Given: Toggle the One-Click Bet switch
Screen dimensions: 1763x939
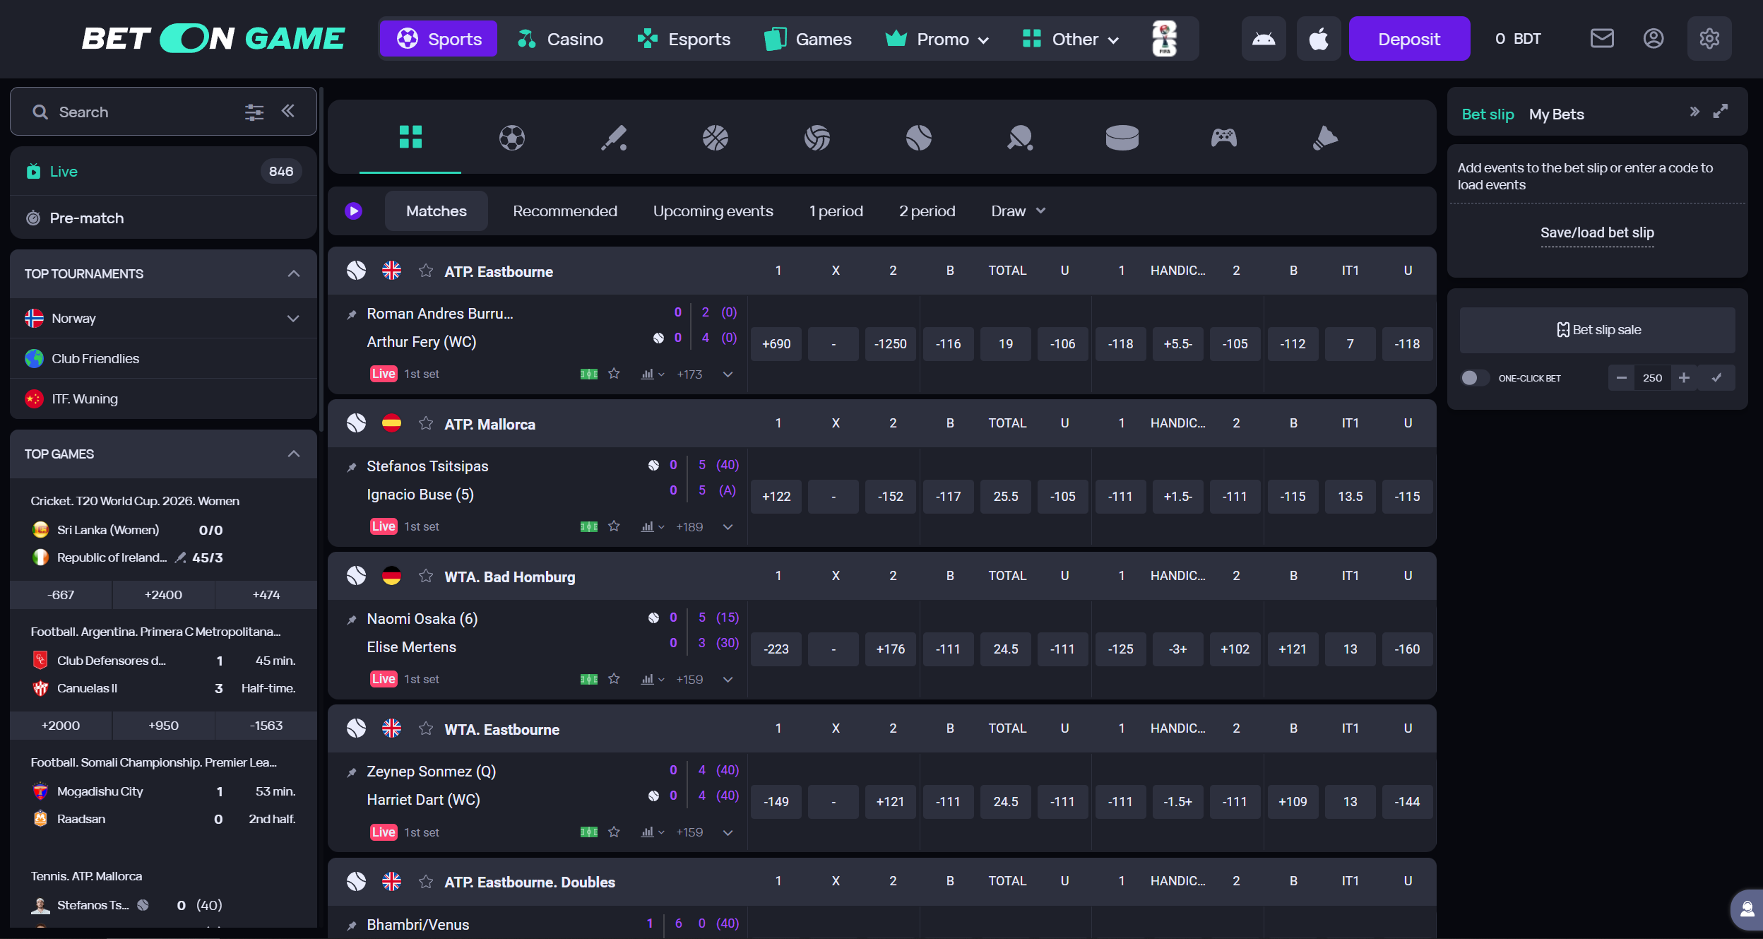Looking at the screenshot, I should pos(1474,378).
